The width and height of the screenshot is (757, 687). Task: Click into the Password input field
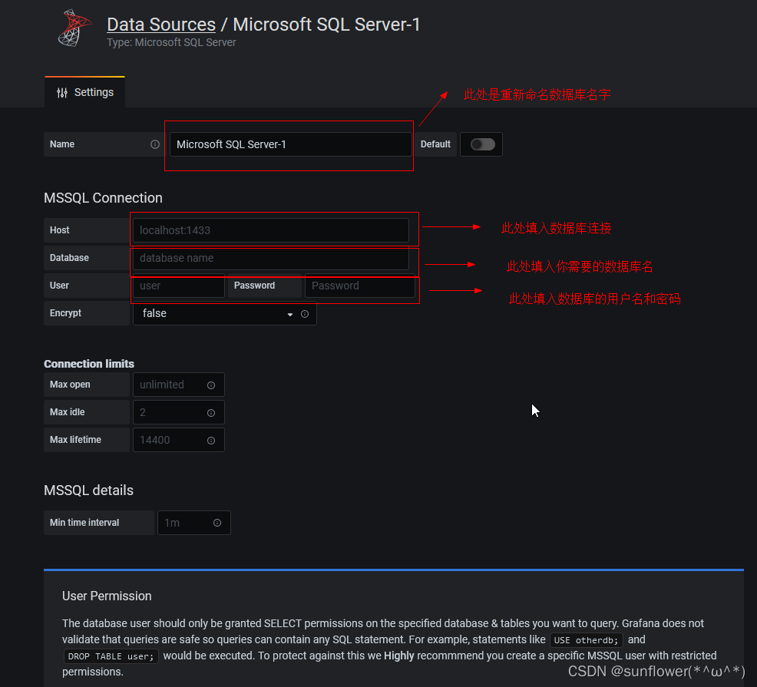point(359,286)
